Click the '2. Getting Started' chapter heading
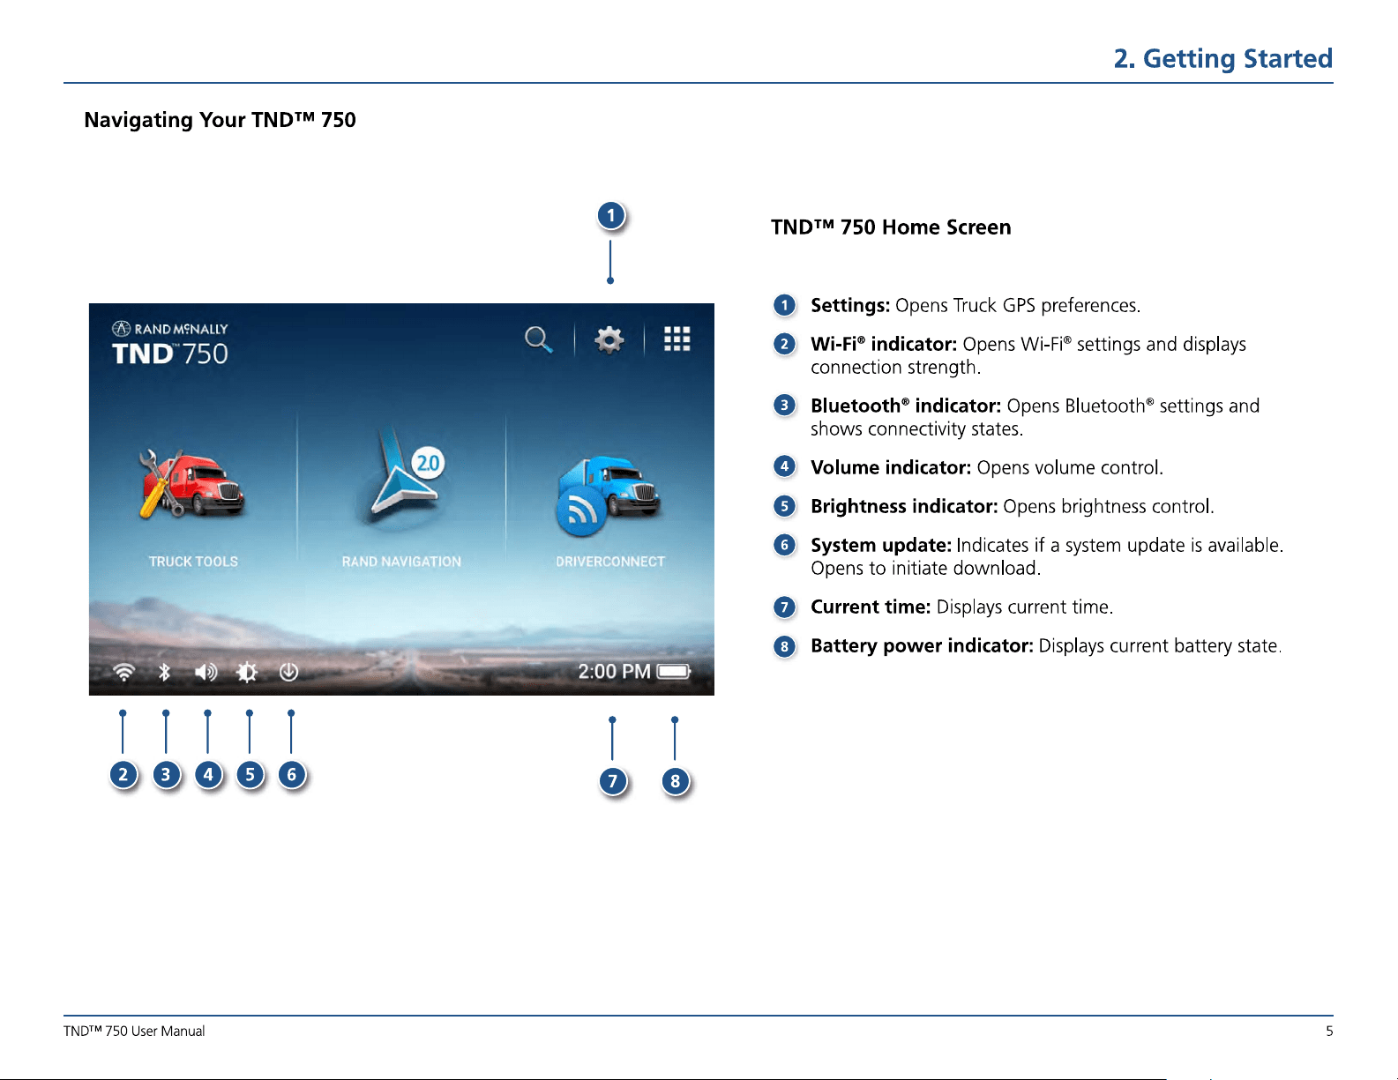This screenshot has width=1398, height=1080. point(1222,59)
